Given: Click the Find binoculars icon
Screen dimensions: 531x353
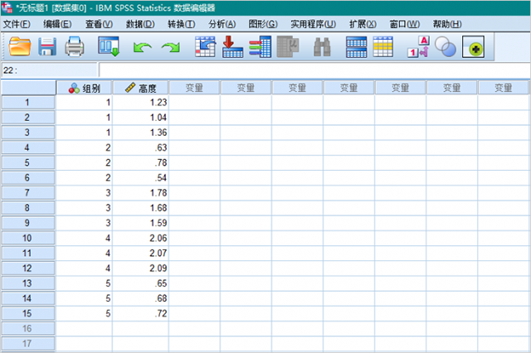Looking at the screenshot, I should (322, 47).
